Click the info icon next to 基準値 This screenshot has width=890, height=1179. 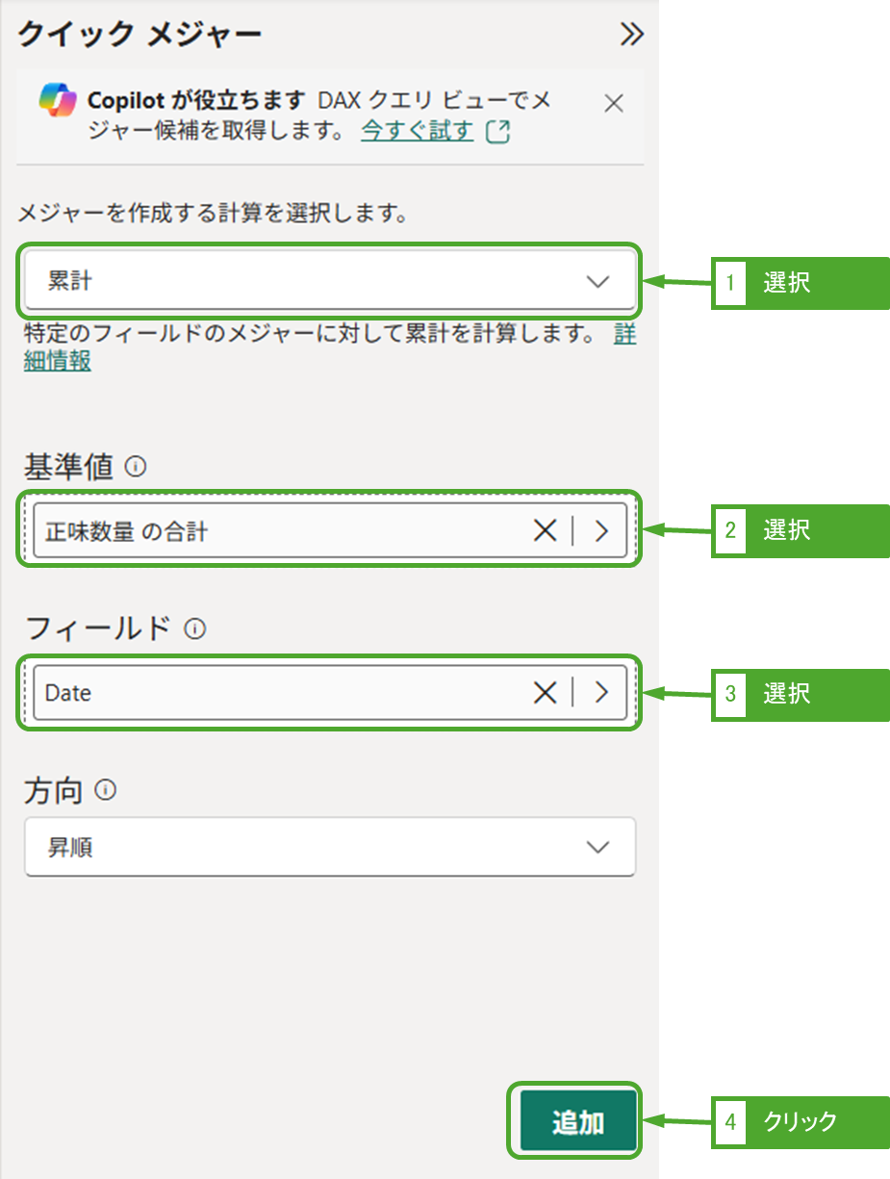point(137,468)
